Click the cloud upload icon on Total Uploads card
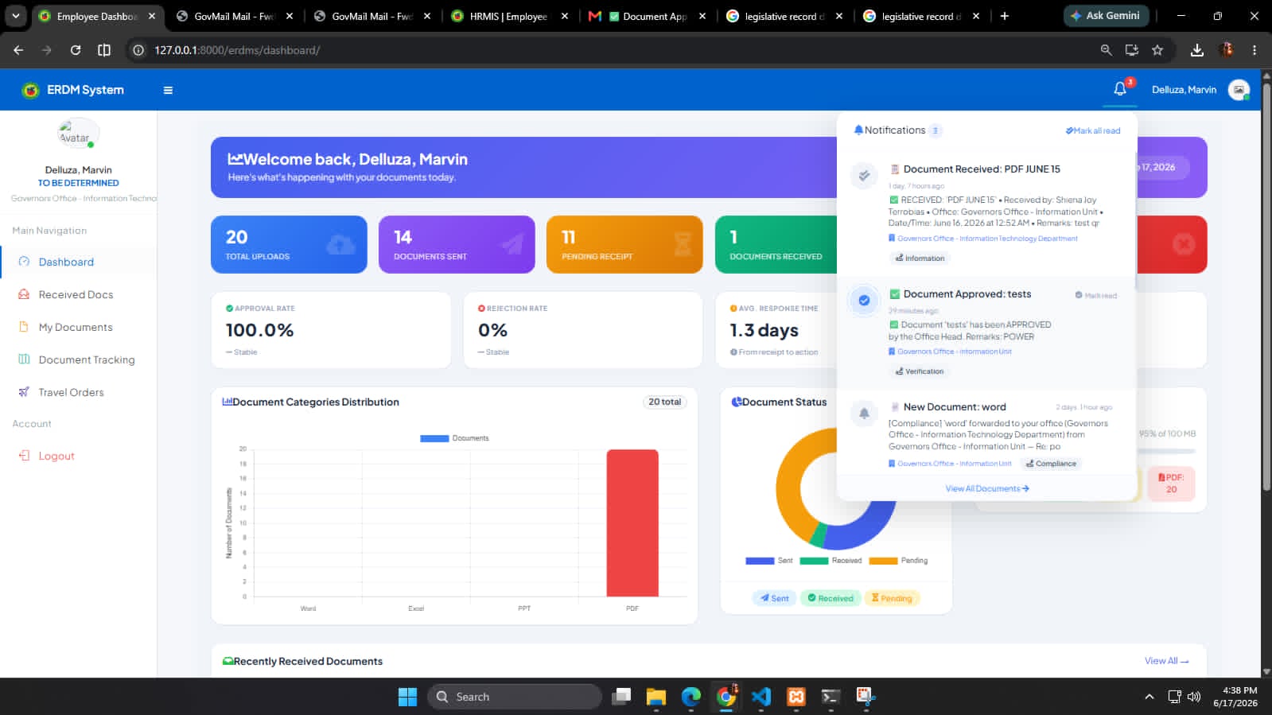The image size is (1272, 715). click(x=340, y=244)
